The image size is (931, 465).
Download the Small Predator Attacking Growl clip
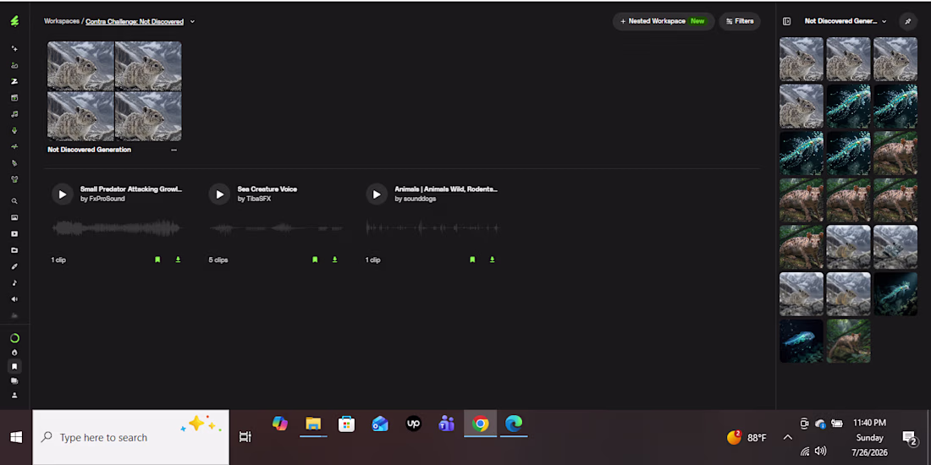point(178,260)
